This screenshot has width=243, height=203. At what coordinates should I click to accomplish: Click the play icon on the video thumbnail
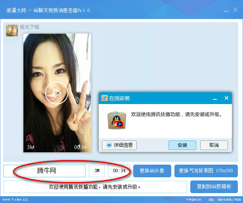pyautogui.click(x=57, y=93)
